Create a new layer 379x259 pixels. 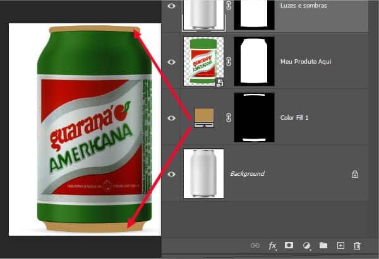tap(340, 246)
